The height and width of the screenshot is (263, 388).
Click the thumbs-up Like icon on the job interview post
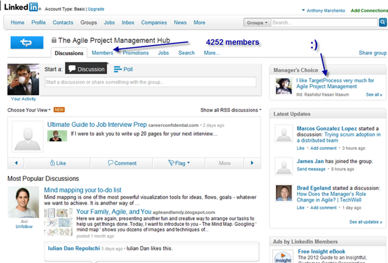click(x=53, y=163)
